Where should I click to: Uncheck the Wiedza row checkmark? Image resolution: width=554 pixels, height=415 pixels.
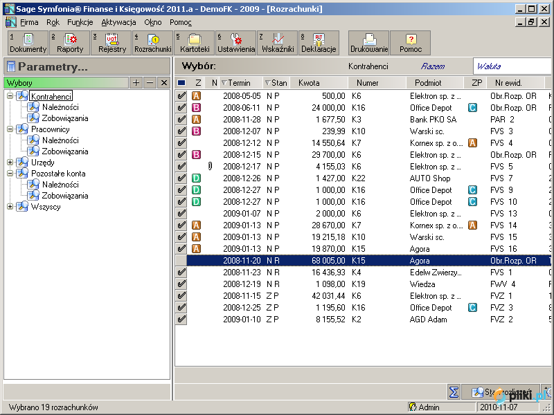181,284
